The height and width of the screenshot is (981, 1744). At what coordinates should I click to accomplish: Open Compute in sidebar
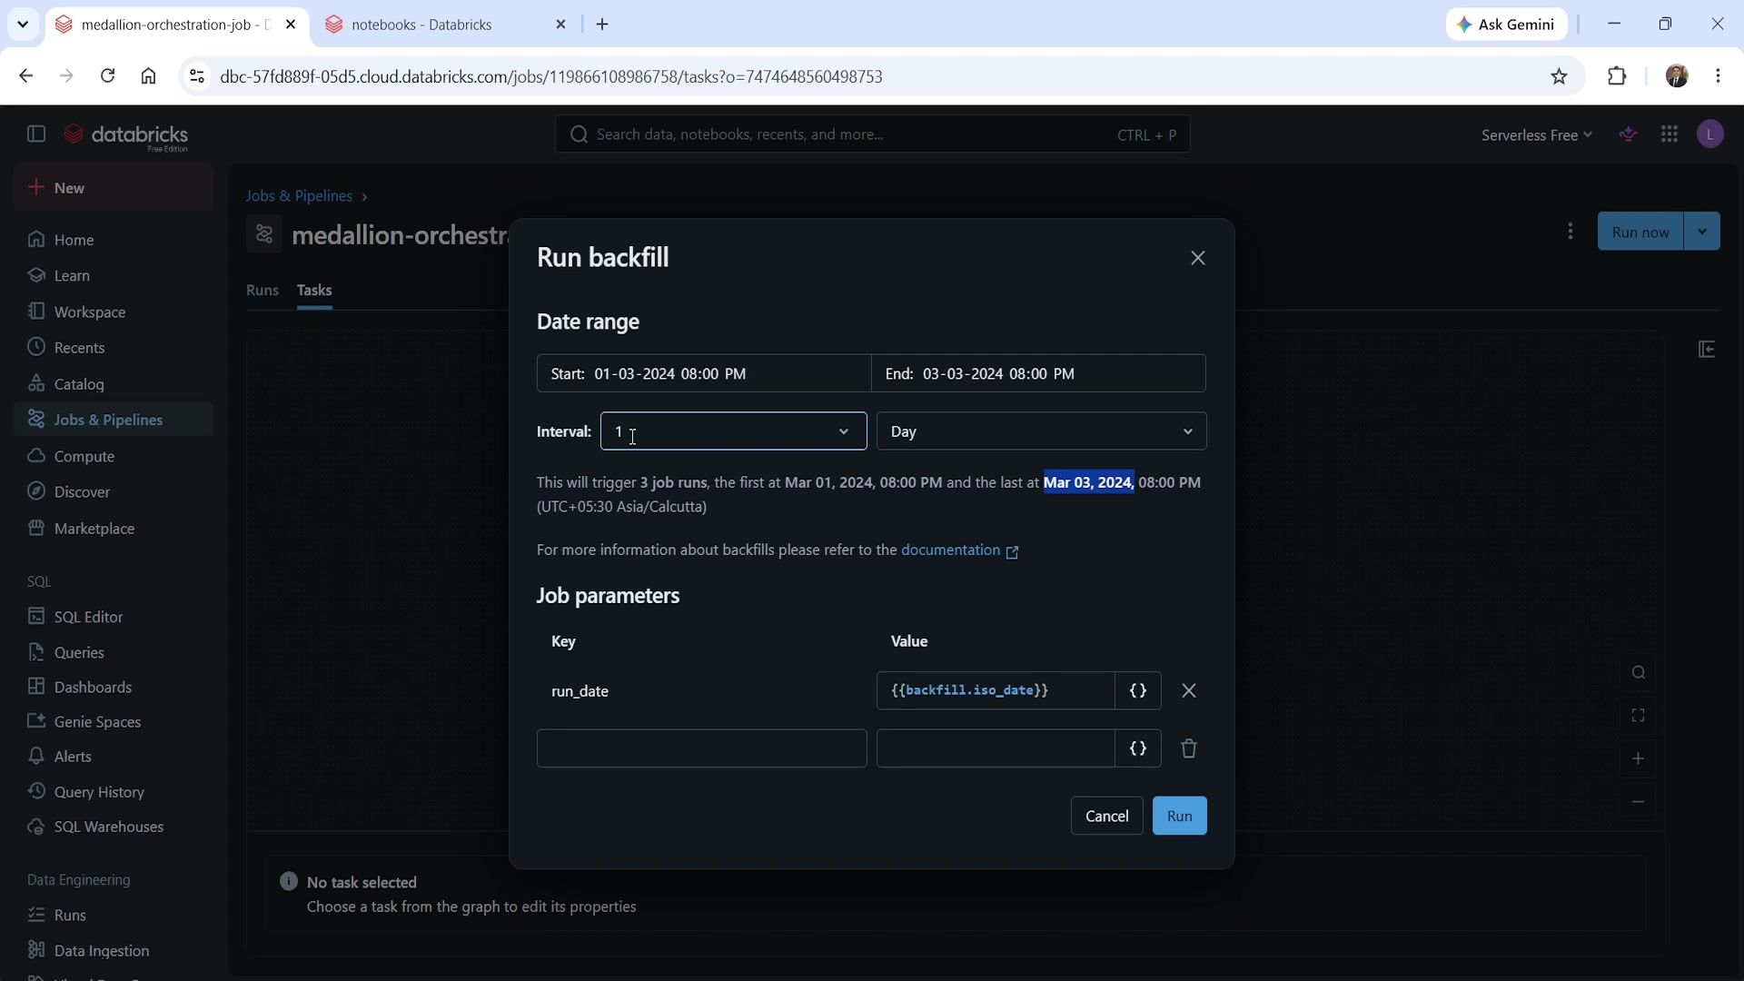[x=114, y=456]
